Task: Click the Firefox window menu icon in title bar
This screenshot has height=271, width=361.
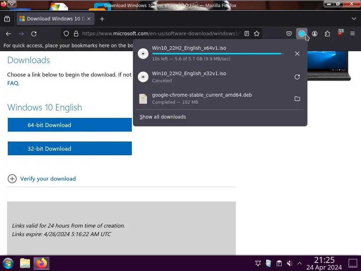Action: click(4, 4)
